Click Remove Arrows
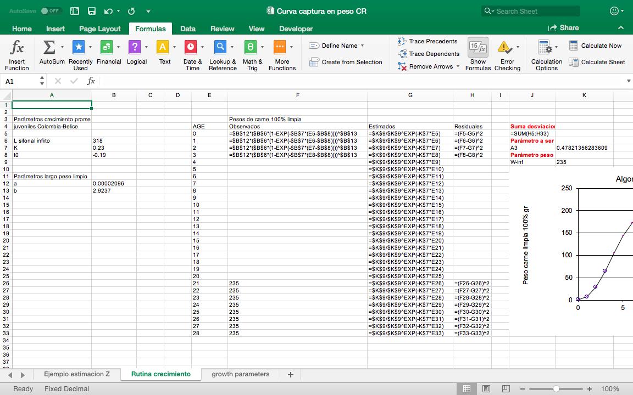The height and width of the screenshot is (395, 633). click(425, 66)
